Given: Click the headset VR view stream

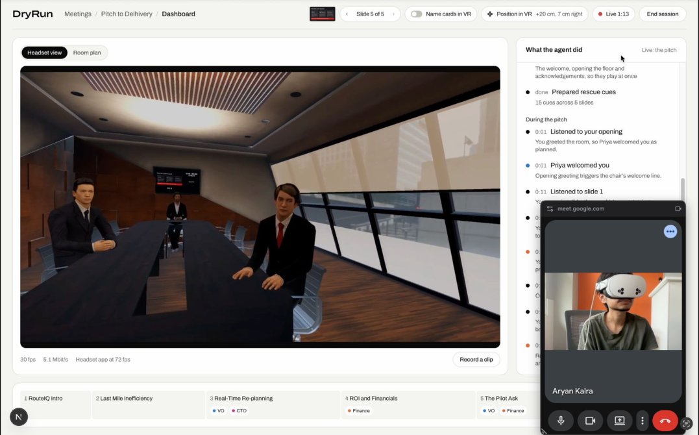Looking at the screenshot, I should [260, 207].
